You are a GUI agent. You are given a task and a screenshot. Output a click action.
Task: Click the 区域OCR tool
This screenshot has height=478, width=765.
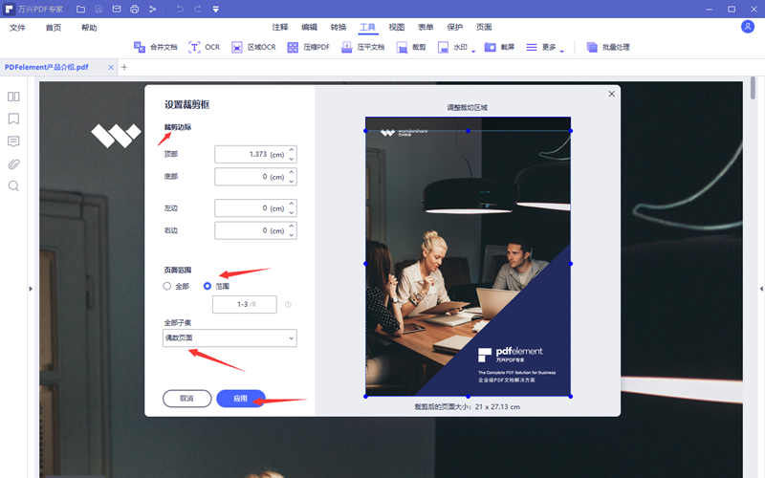[253, 47]
